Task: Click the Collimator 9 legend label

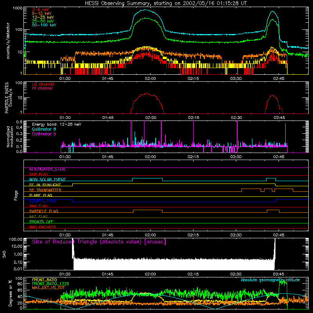Action: (x=44, y=134)
